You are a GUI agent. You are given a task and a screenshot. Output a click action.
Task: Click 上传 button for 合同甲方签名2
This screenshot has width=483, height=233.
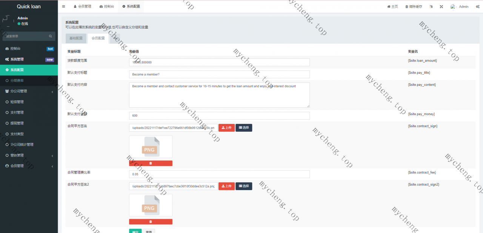coord(226,186)
